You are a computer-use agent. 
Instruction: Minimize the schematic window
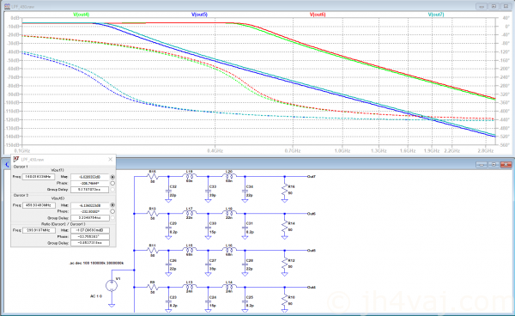point(482,164)
